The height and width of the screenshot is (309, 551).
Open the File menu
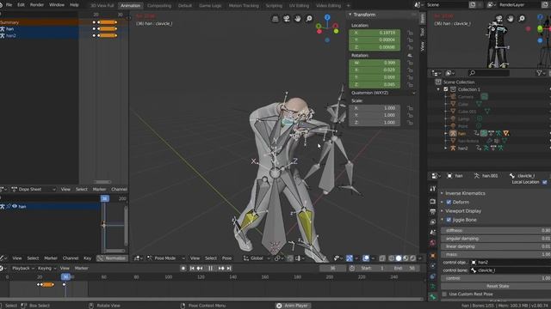[x=9, y=5]
